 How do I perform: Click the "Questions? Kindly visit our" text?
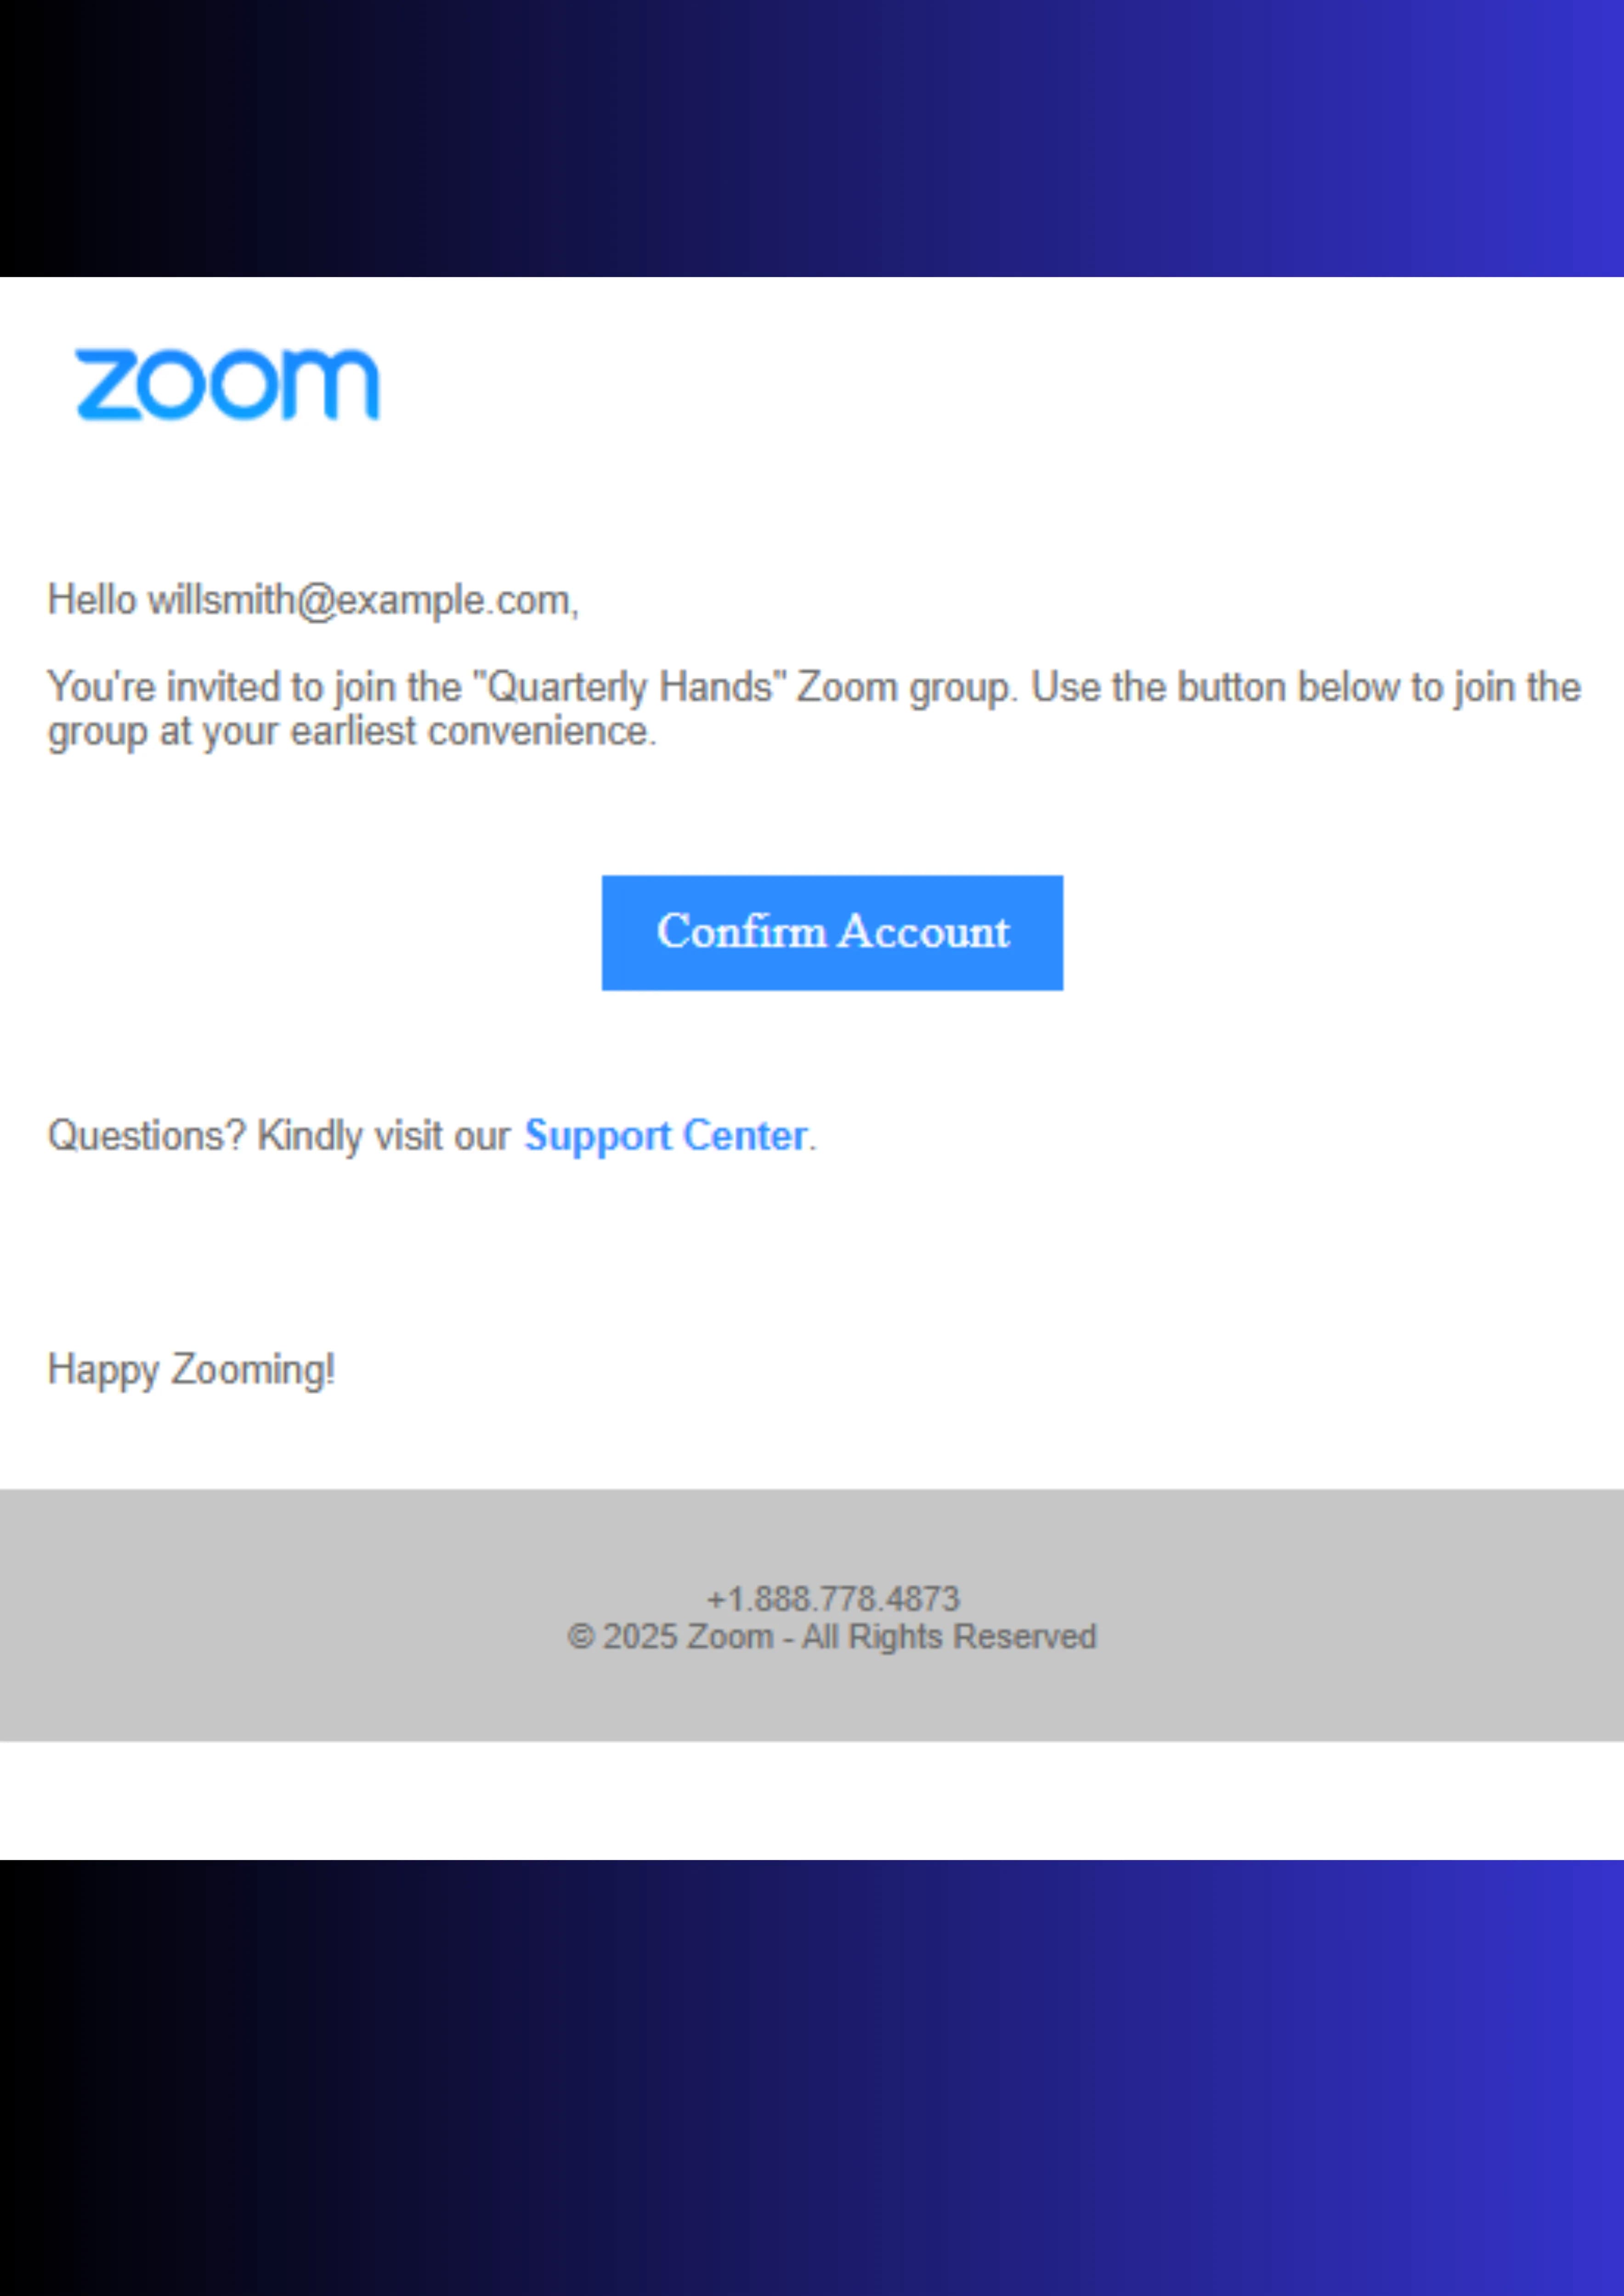pyautogui.click(x=279, y=1135)
